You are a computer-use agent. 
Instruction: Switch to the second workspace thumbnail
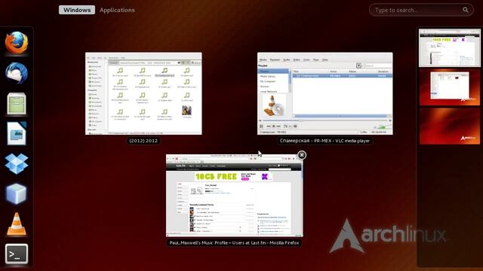coord(450,87)
